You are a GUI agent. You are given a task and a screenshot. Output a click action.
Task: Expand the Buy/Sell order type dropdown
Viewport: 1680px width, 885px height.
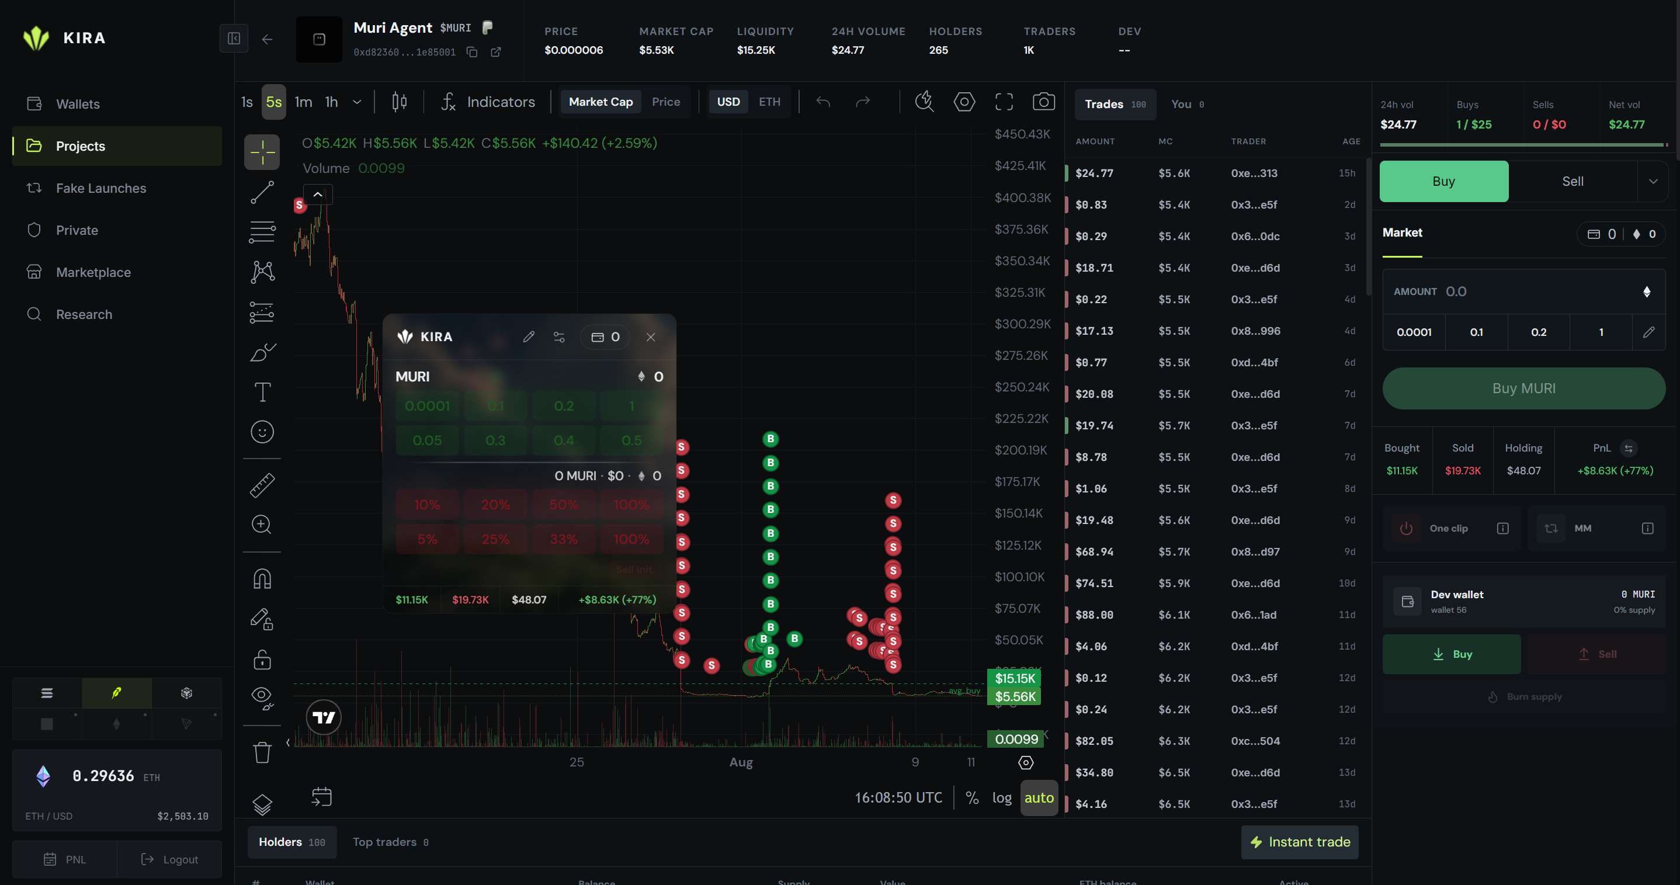[x=1653, y=181]
